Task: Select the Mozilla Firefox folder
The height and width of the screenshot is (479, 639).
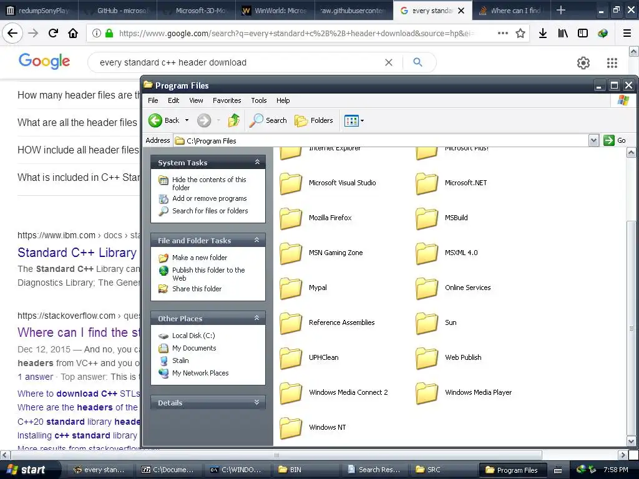Action: pyautogui.click(x=315, y=218)
